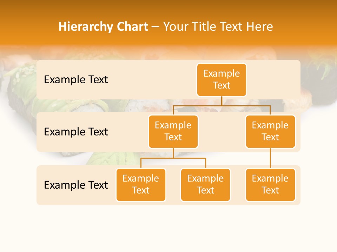
Task: Click the "Hierarchy Chart" bold title text
Action: click(103, 27)
